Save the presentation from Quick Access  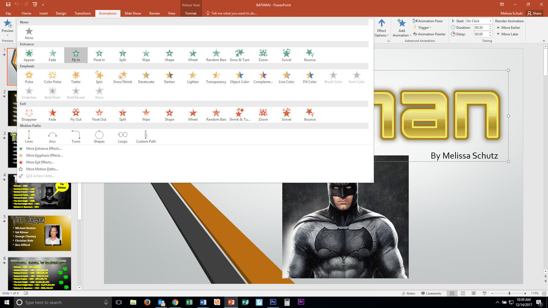(x=8, y=5)
